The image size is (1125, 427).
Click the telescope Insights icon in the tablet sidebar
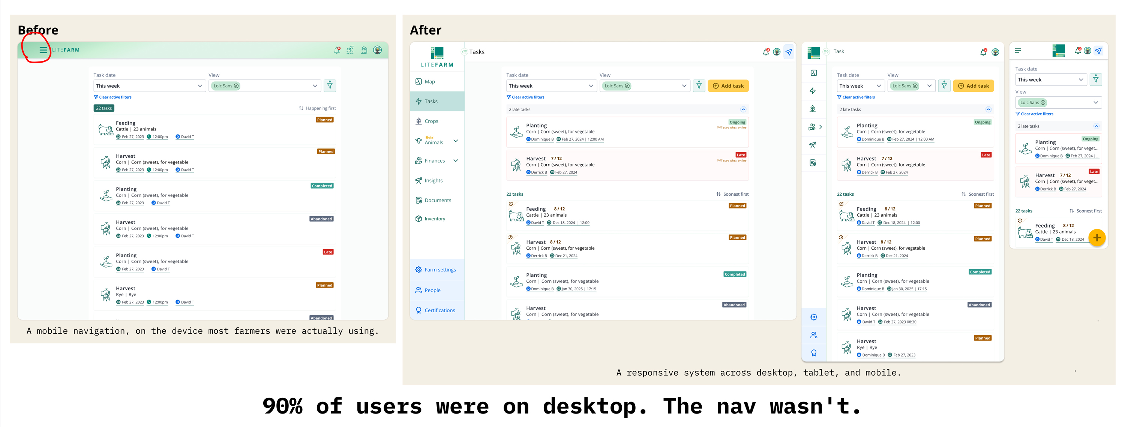[813, 145]
